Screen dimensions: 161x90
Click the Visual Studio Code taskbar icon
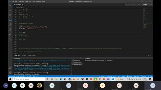[x=113, y=79]
